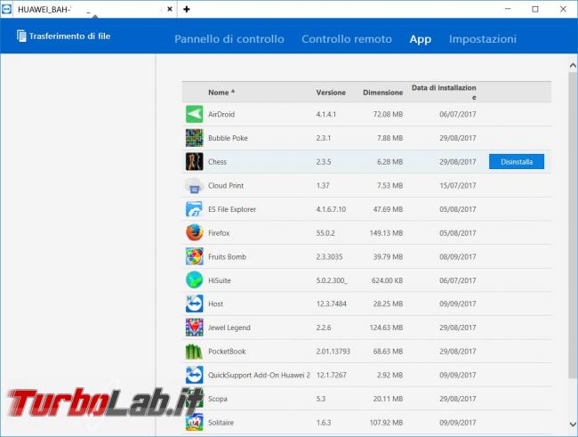
Task: Select QuickSupport Add-On Huawei 2 text
Action: click(x=259, y=375)
